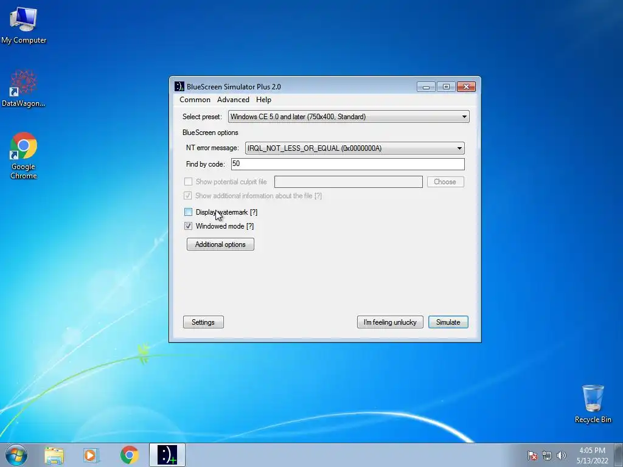The height and width of the screenshot is (467, 623).
Task: Click the culprit file path field
Action: coord(349,181)
